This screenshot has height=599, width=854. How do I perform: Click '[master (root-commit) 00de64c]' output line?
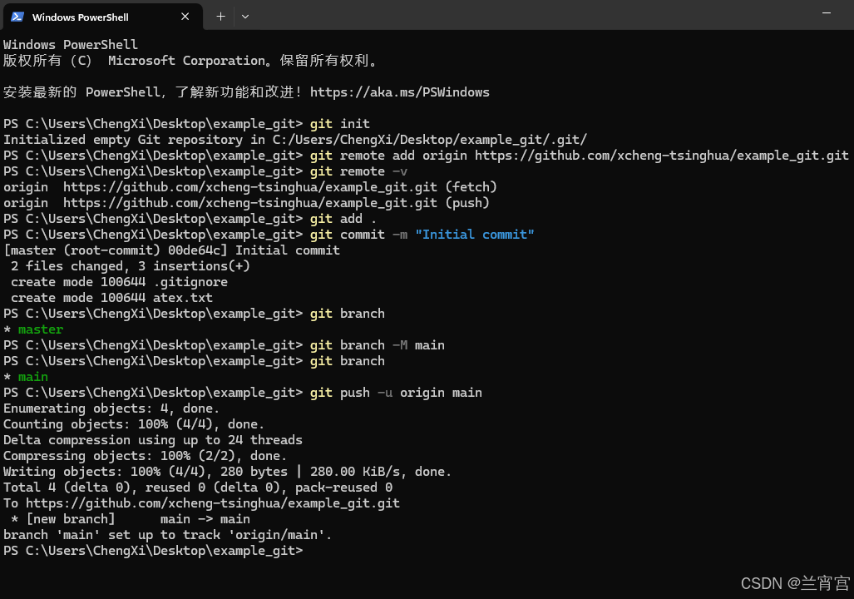(x=171, y=250)
